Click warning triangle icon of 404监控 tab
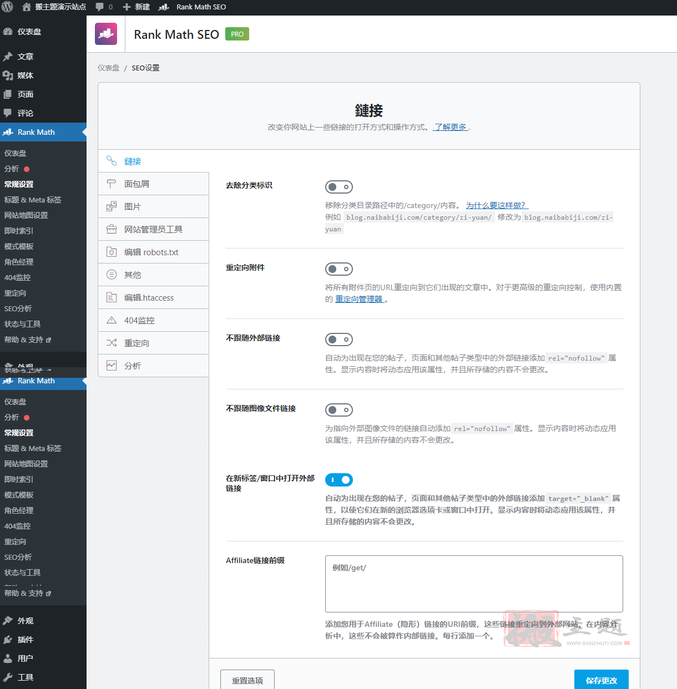Viewport: 677px width, 689px height. click(112, 320)
